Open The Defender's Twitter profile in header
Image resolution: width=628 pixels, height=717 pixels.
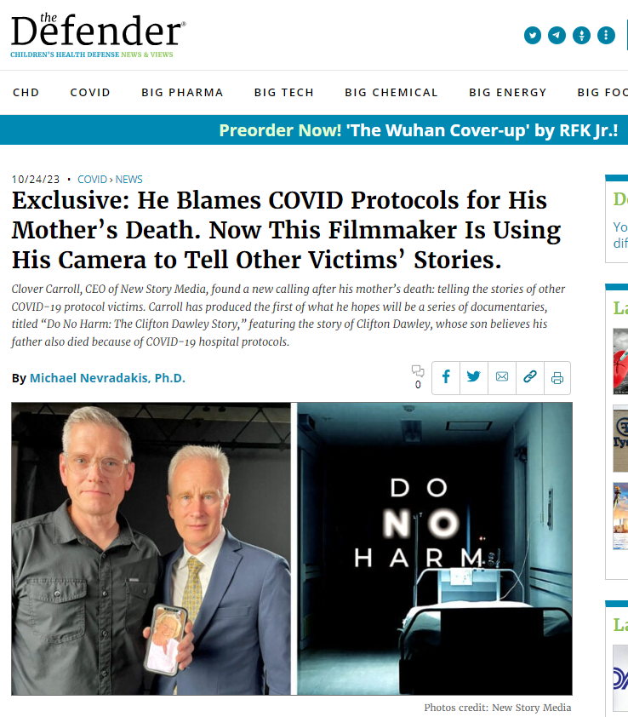tap(533, 35)
